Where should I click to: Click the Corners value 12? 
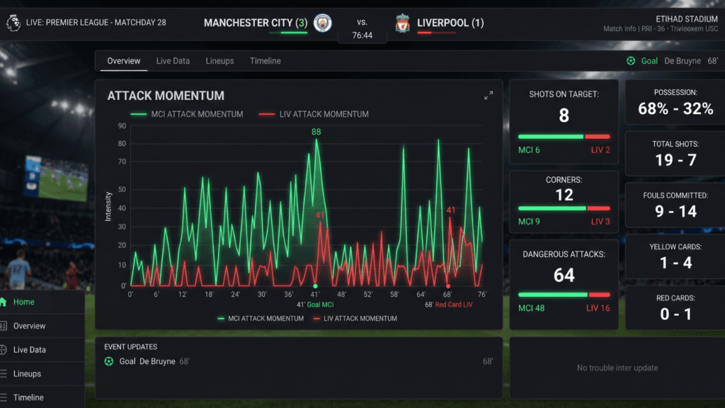(564, 195)
